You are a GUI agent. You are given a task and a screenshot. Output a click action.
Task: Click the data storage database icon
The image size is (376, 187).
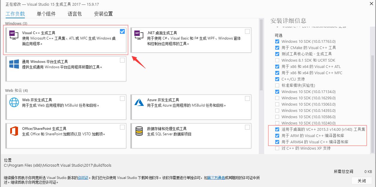click(139, 131)
